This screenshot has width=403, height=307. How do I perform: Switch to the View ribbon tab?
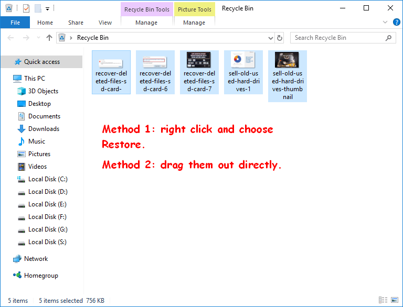105,23
